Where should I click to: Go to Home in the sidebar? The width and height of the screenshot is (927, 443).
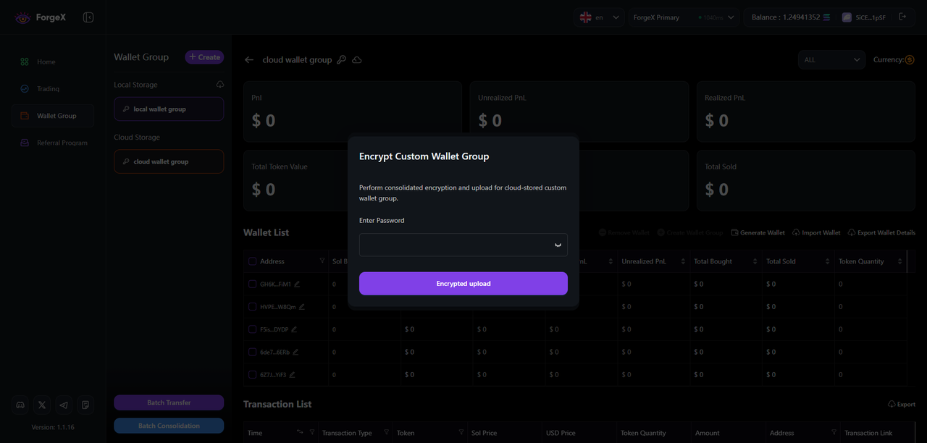coord(53,62)
